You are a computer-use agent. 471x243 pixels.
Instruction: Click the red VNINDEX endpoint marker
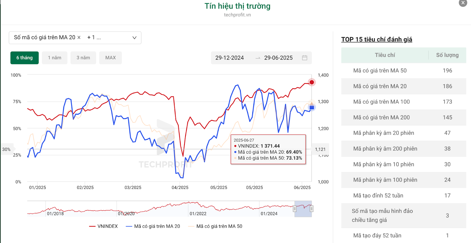(x=312, y=82)
